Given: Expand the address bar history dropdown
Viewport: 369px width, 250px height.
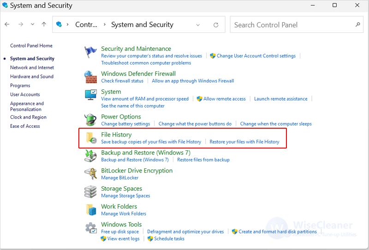Looking at the screenshot, I should (x=198, y=25).
